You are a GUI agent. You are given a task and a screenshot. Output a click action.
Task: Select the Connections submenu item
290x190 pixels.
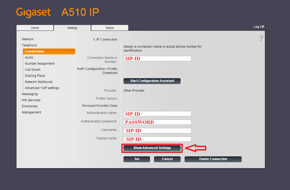click(x=49, y=51)
